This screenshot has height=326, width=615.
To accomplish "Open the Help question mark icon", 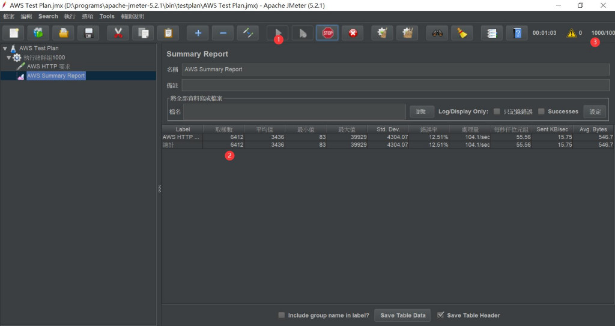I will point(517,34).
